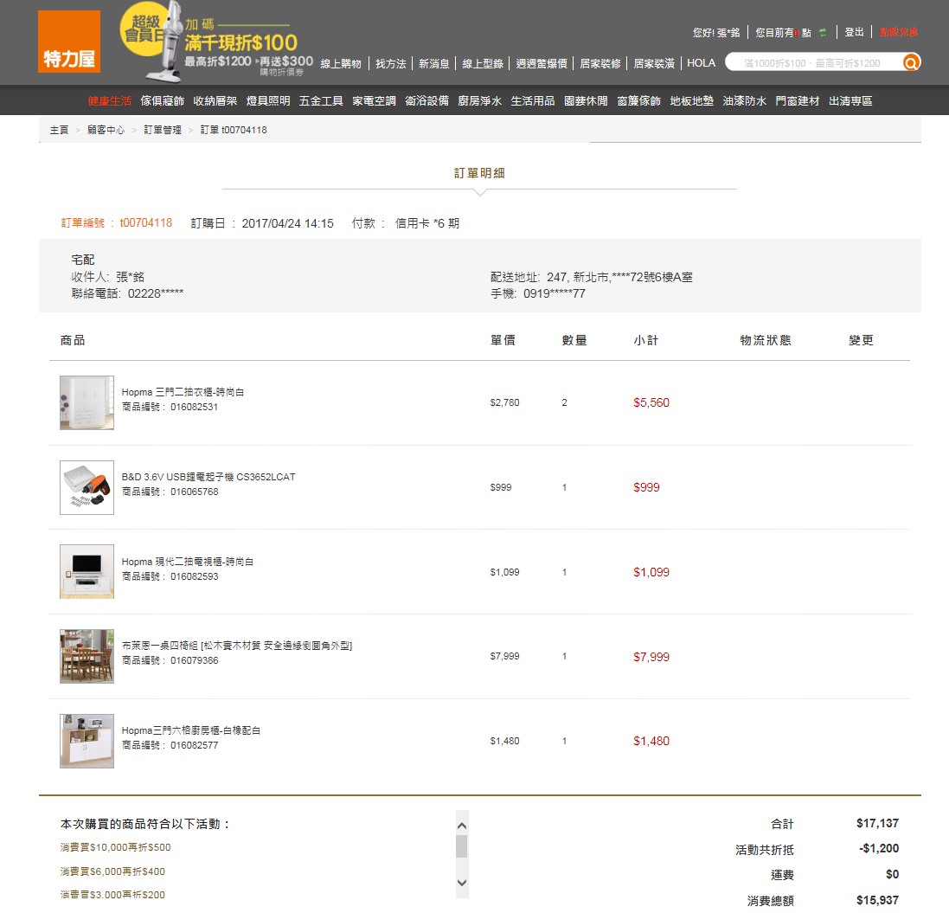
Task: Select the 園藝休閒 category
Action: (586, 101)
